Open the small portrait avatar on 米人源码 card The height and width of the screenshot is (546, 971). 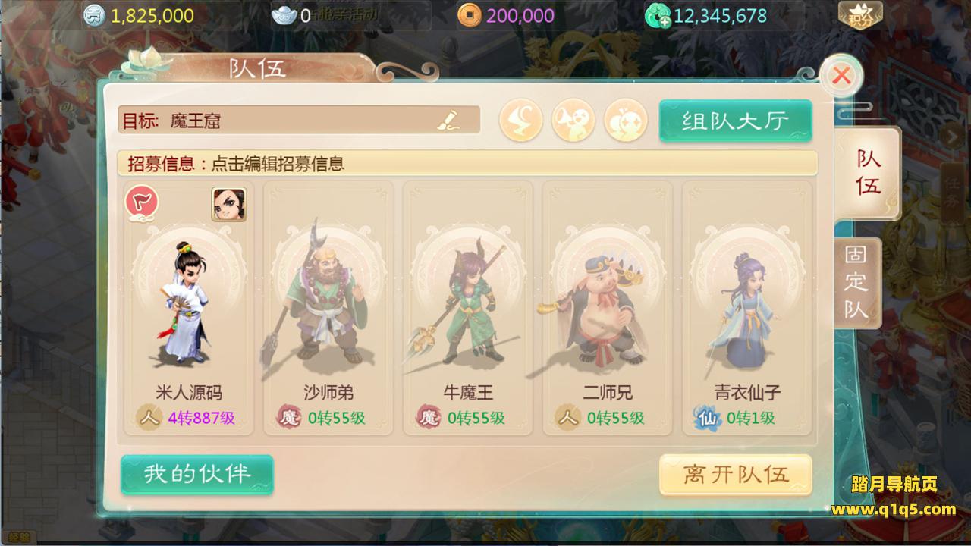228,204
